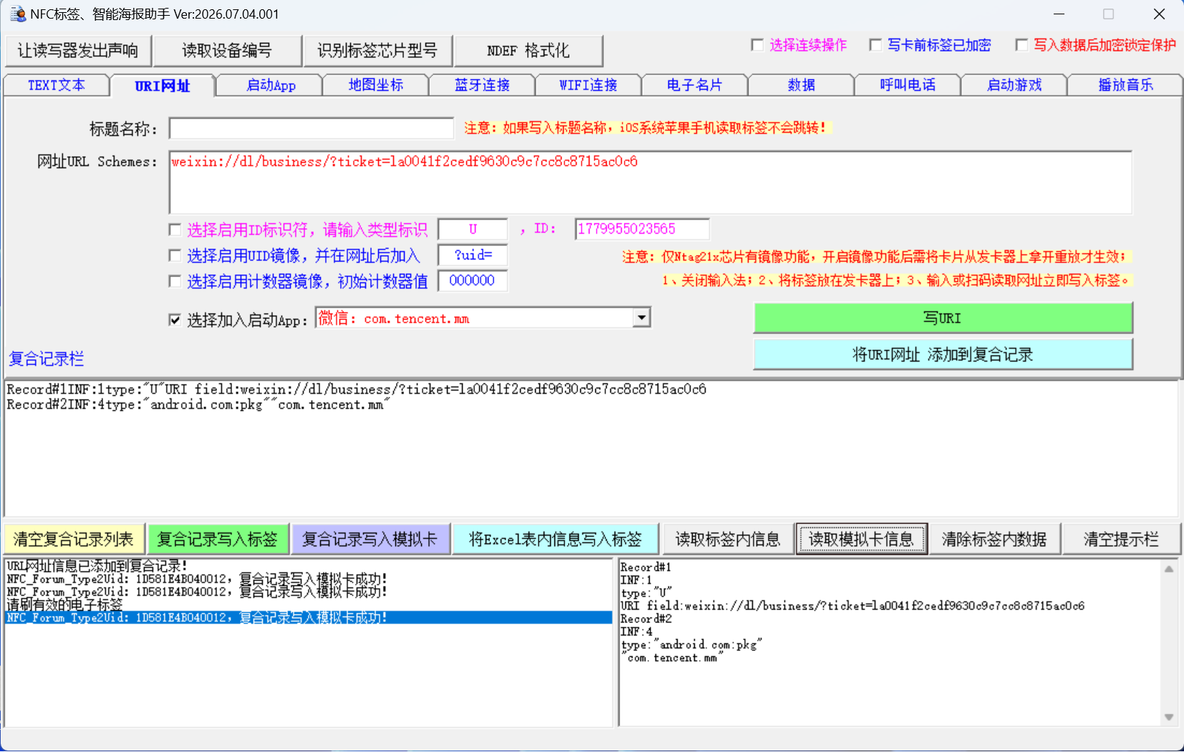Close the NFC标签 window
The width and height of the screenshot is (1184, 752).
click(1159, 14)
